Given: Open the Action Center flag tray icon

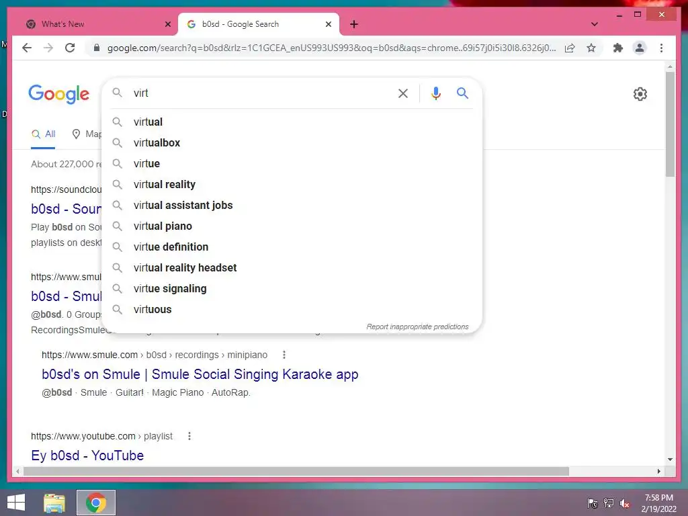Looking at the screenshot, I should pos(593,503).
